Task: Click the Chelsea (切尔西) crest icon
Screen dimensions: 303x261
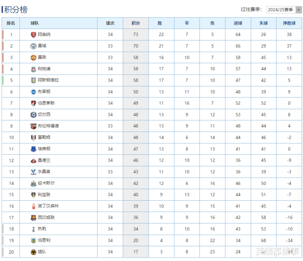Action: pyautogui.click(x=34, y=114)
